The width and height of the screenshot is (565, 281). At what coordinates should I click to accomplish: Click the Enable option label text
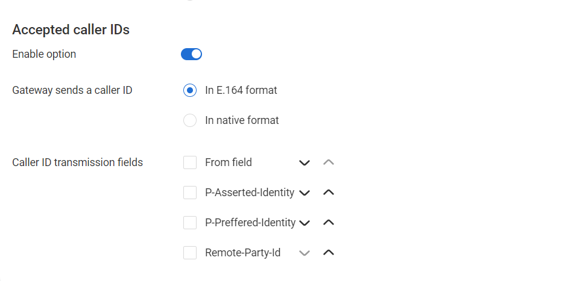pyautogui.click(x=44, y=54)
